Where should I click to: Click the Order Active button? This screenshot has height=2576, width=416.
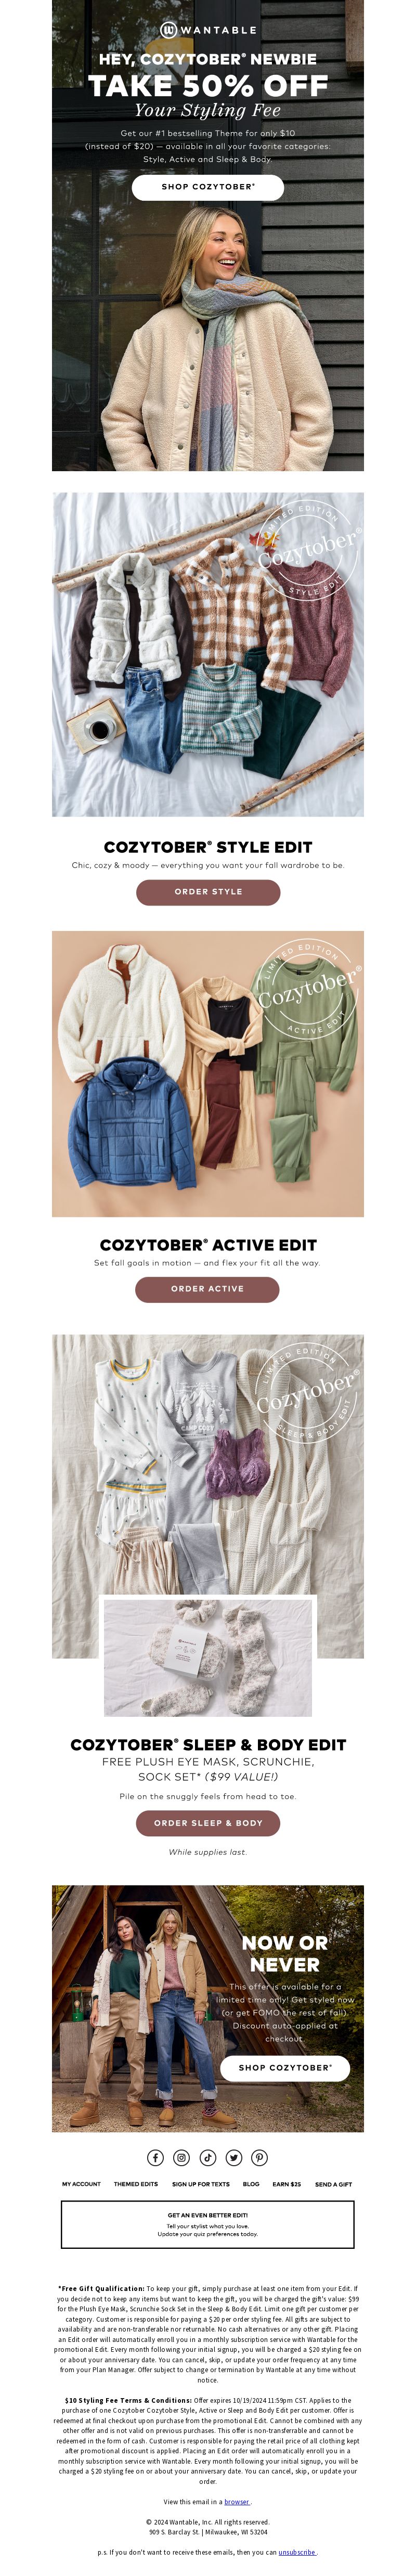[x=207, y=1289]
